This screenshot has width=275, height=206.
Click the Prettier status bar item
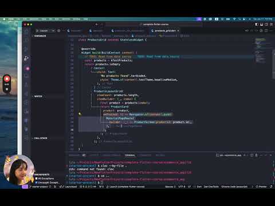click(261, 187)
